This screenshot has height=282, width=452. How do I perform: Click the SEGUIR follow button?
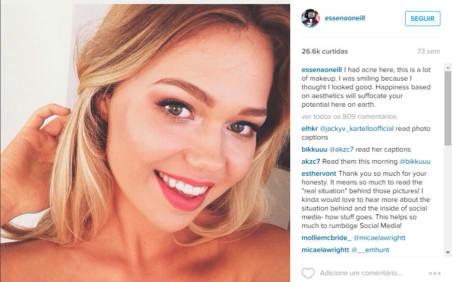[x=423, y=18]
